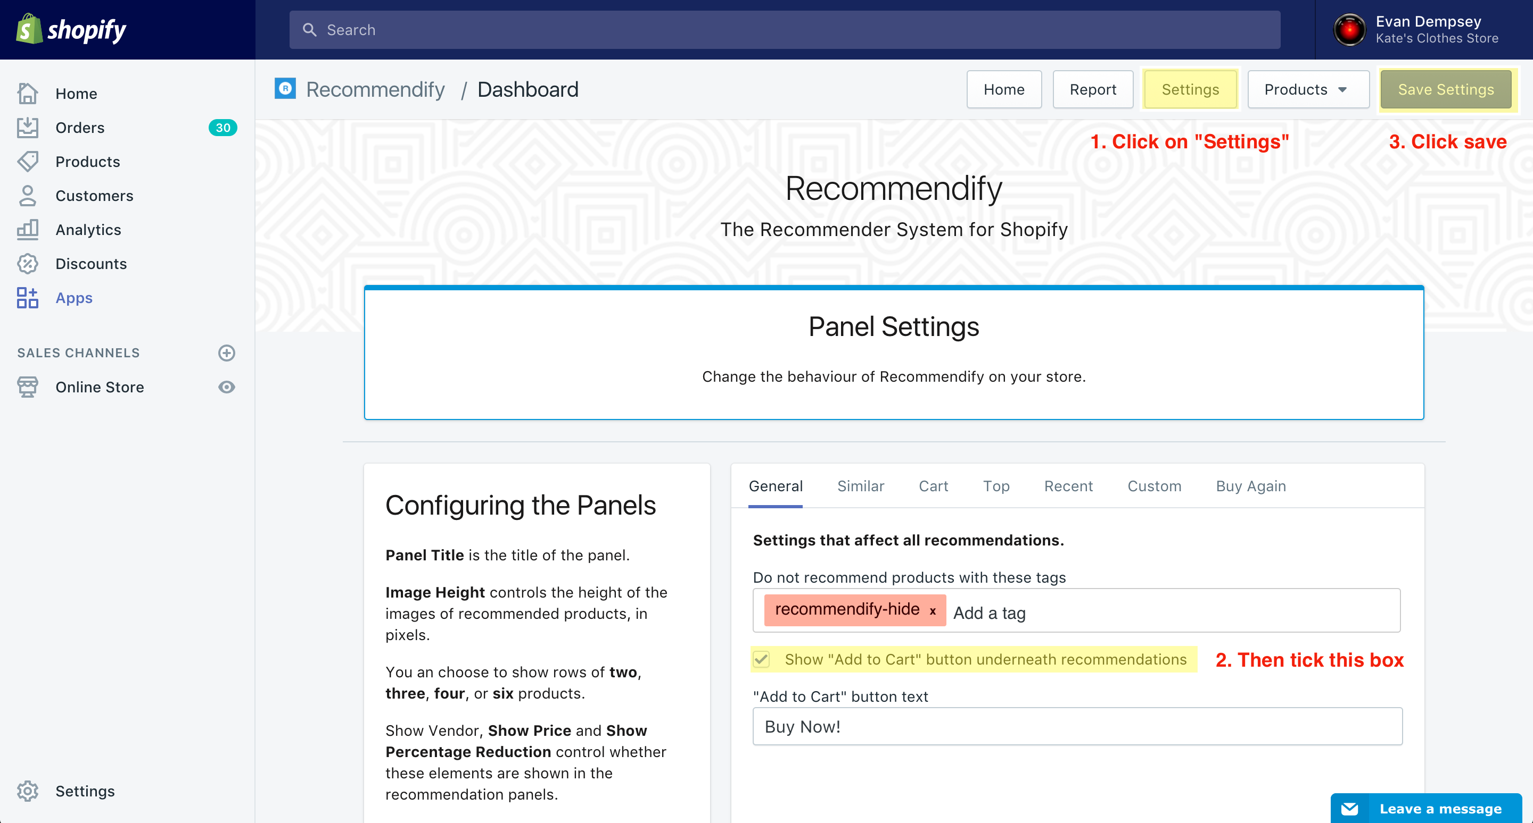
Task: Click the Home house icon in sidebar
Action: tap(27, 93)
